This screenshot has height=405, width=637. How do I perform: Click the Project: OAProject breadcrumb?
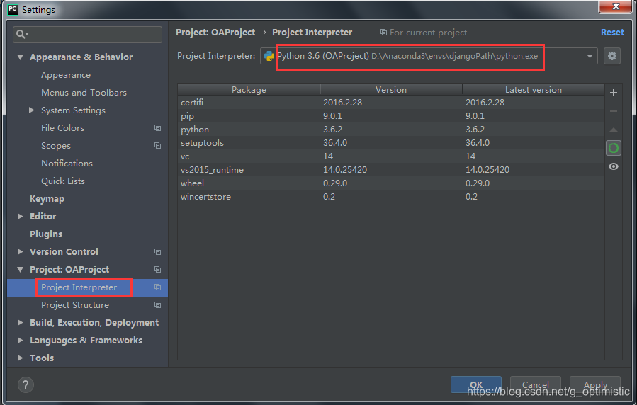point(215,33)
